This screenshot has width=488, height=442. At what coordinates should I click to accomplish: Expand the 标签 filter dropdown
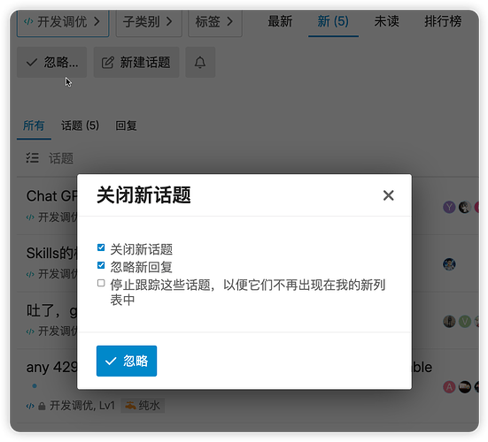[215, 22]
